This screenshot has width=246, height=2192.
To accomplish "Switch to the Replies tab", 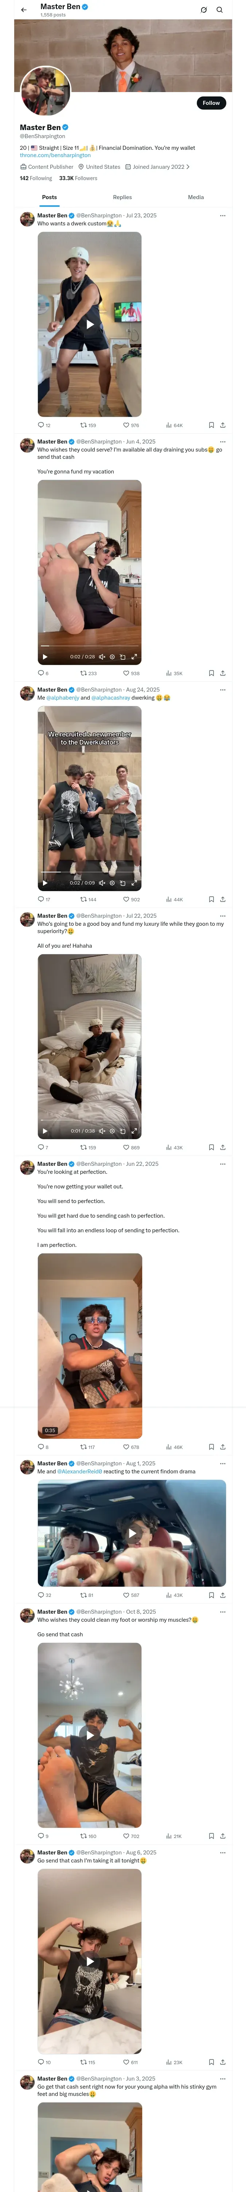I will click(122, 197).
